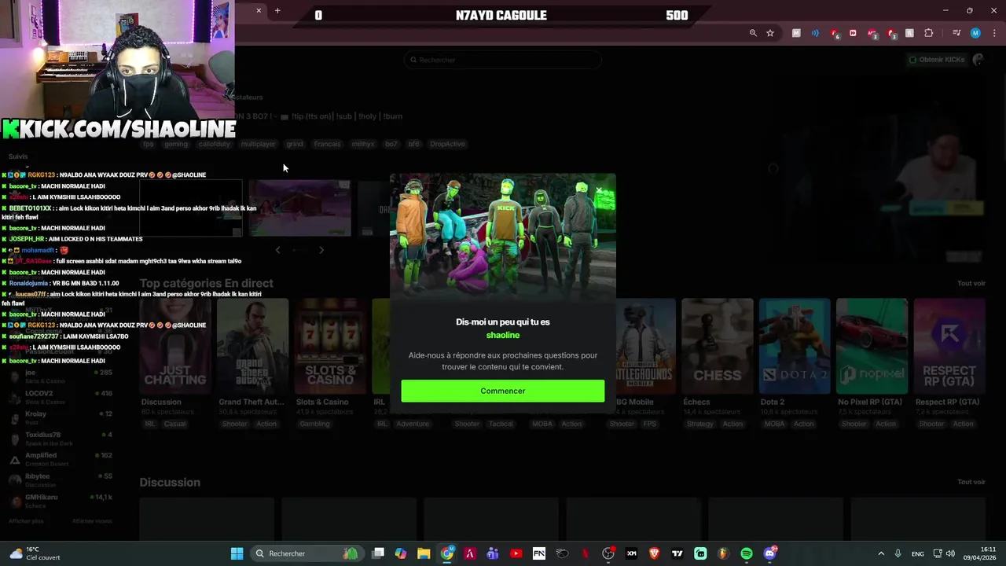Open the No Pixel RP (GTA) category card
Image resolution: width=1006 pixels, height=566 pixels.
[872, 346]
